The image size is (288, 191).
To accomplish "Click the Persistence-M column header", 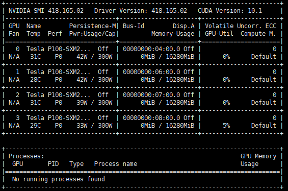I will point(93,26).
